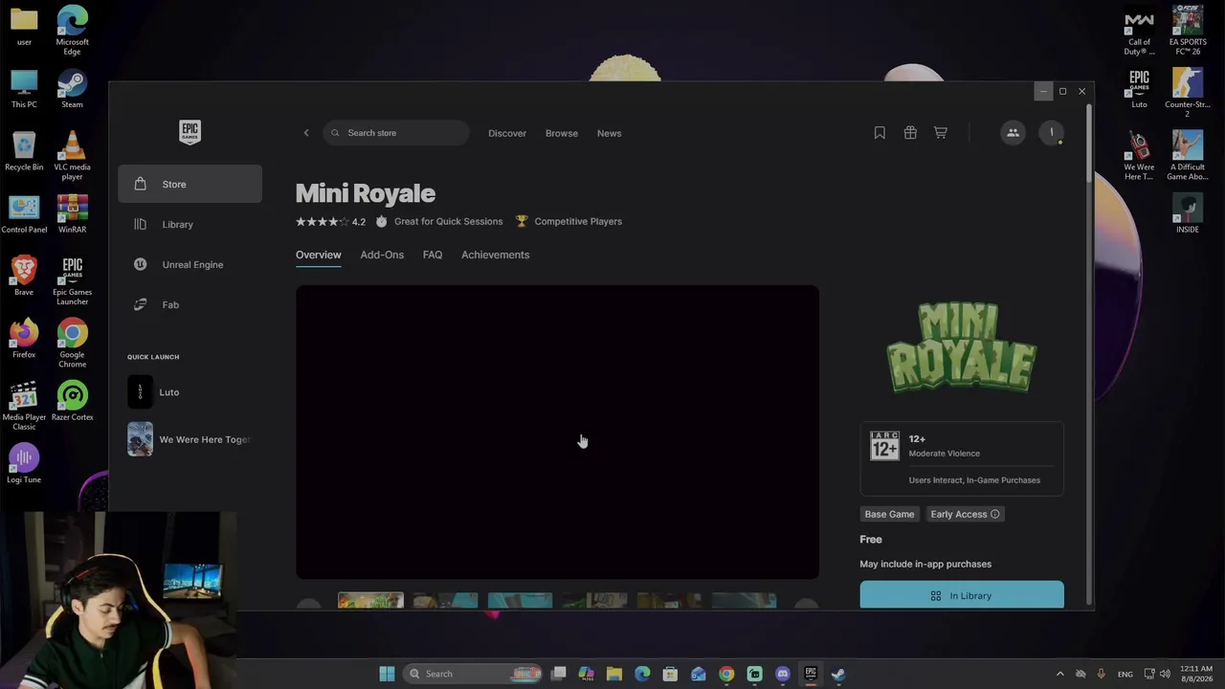Click the Windows taskbar Search box
Viewport: 1225px width, 689px height.
473,674
